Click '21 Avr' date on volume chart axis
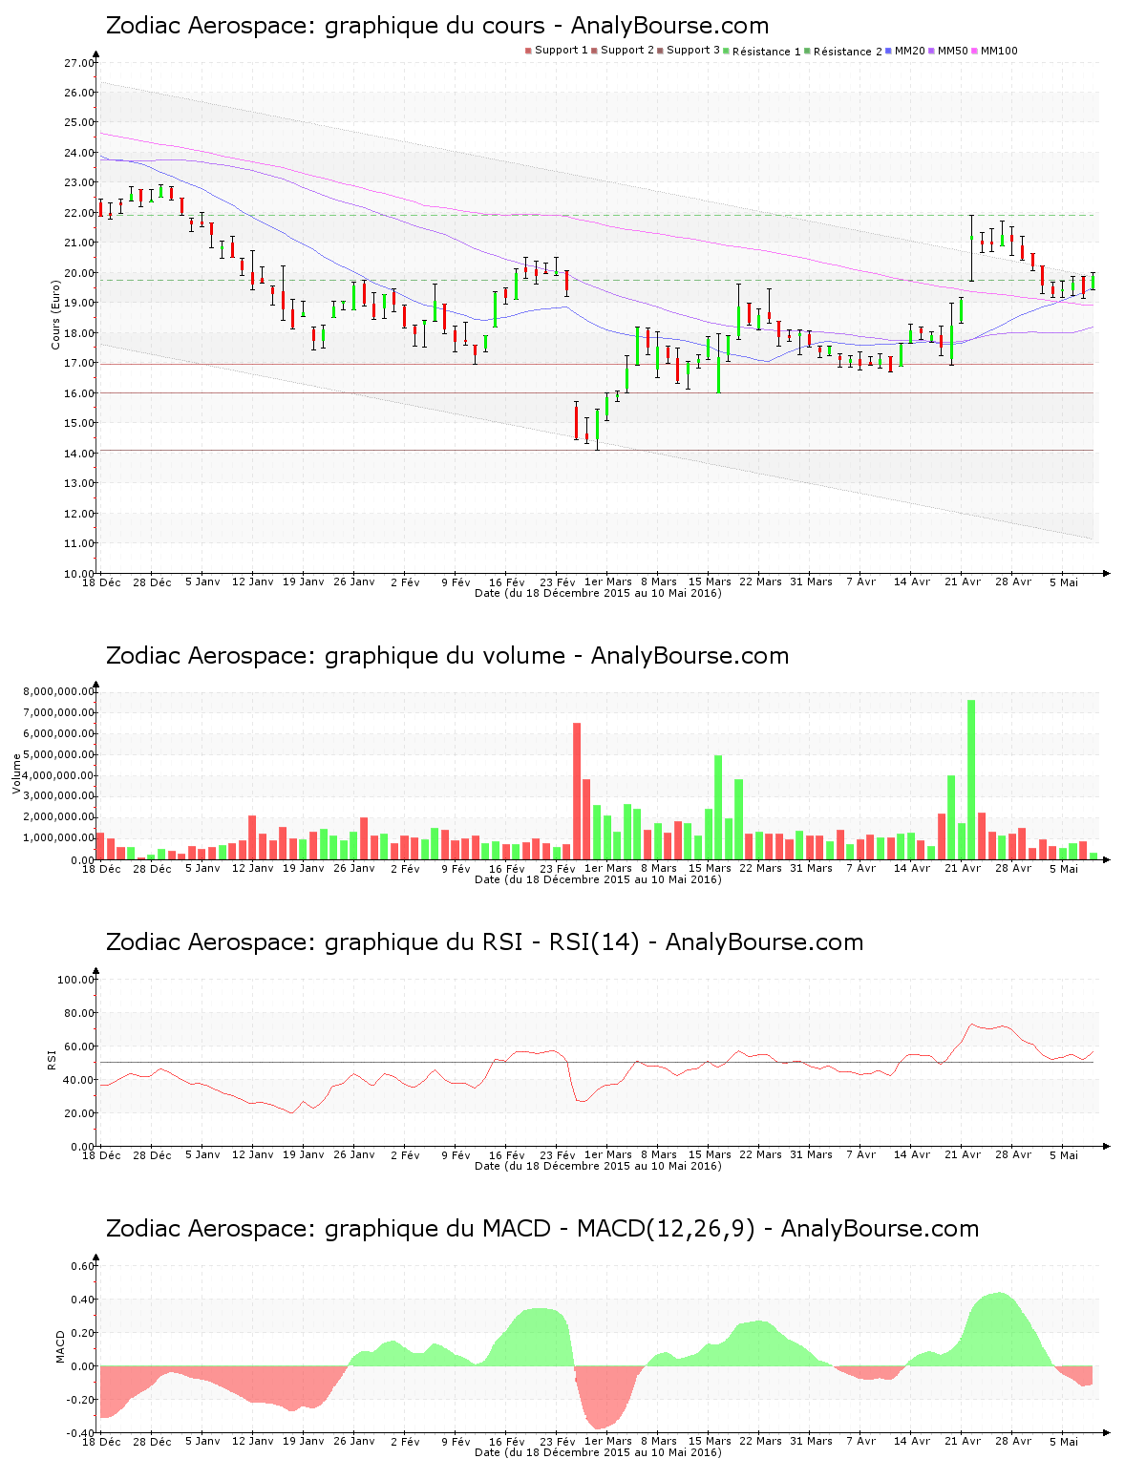 [964, 868]
